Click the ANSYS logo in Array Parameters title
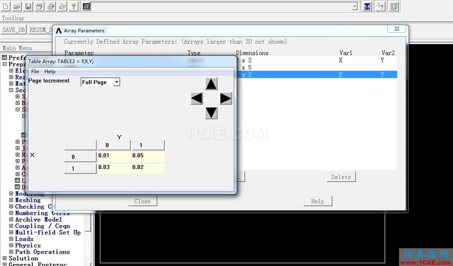The height and width of the screenshot is (266, 453). point(59,31)
